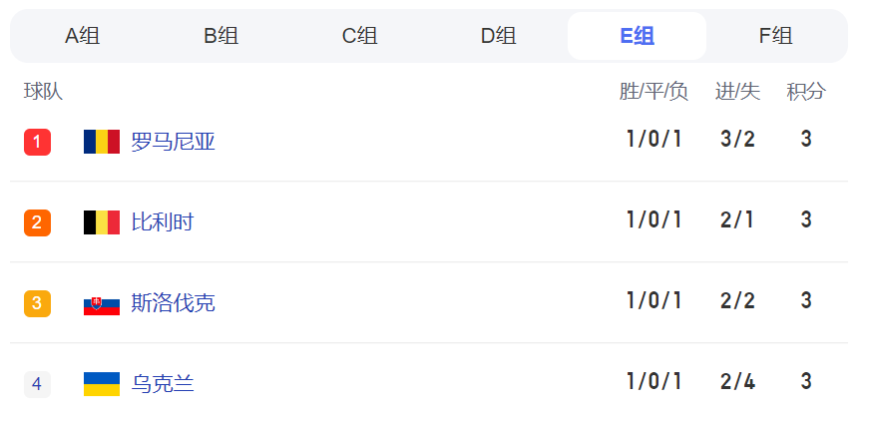The image size is (871, 422).
Task: Open the 乌克兰 team link
Action: pos(163,385)
